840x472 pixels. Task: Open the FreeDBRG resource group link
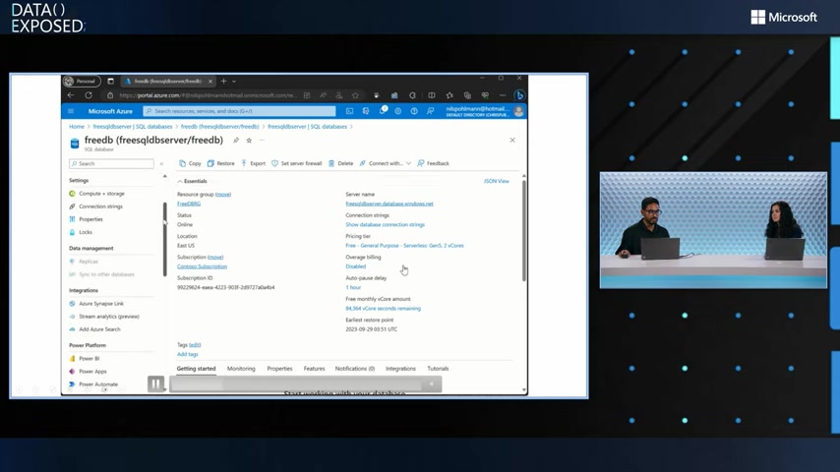[189, 204]
